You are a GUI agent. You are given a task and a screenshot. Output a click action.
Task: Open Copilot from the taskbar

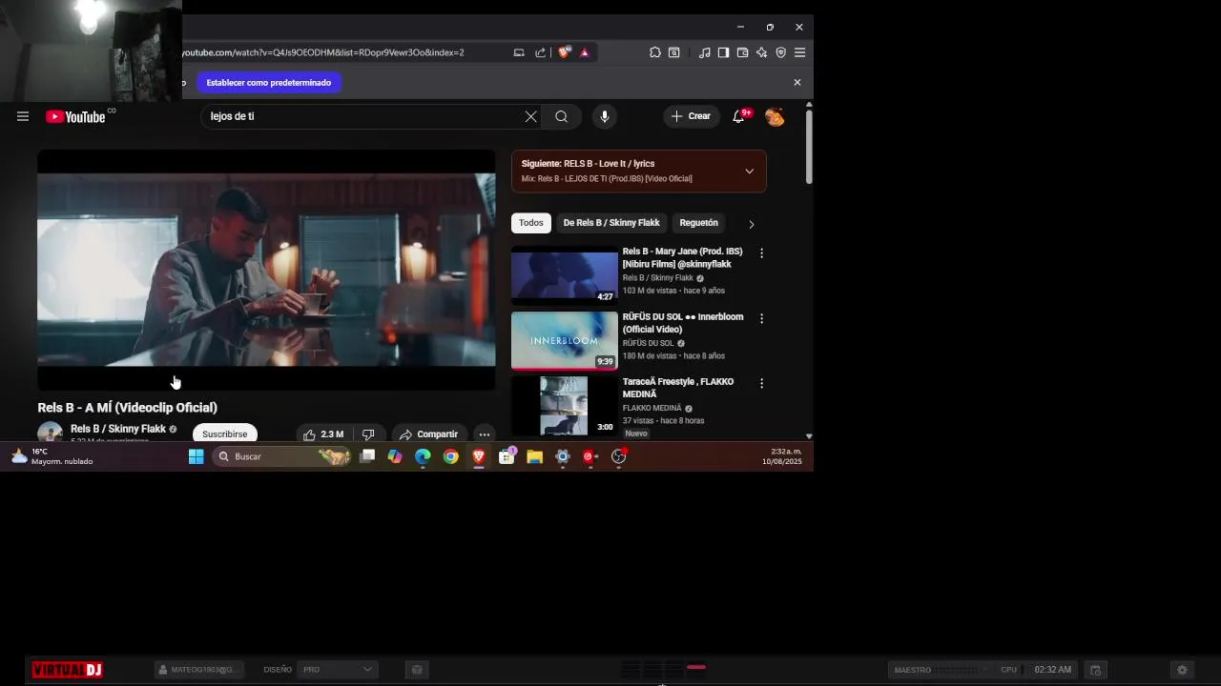click(395, 456)
